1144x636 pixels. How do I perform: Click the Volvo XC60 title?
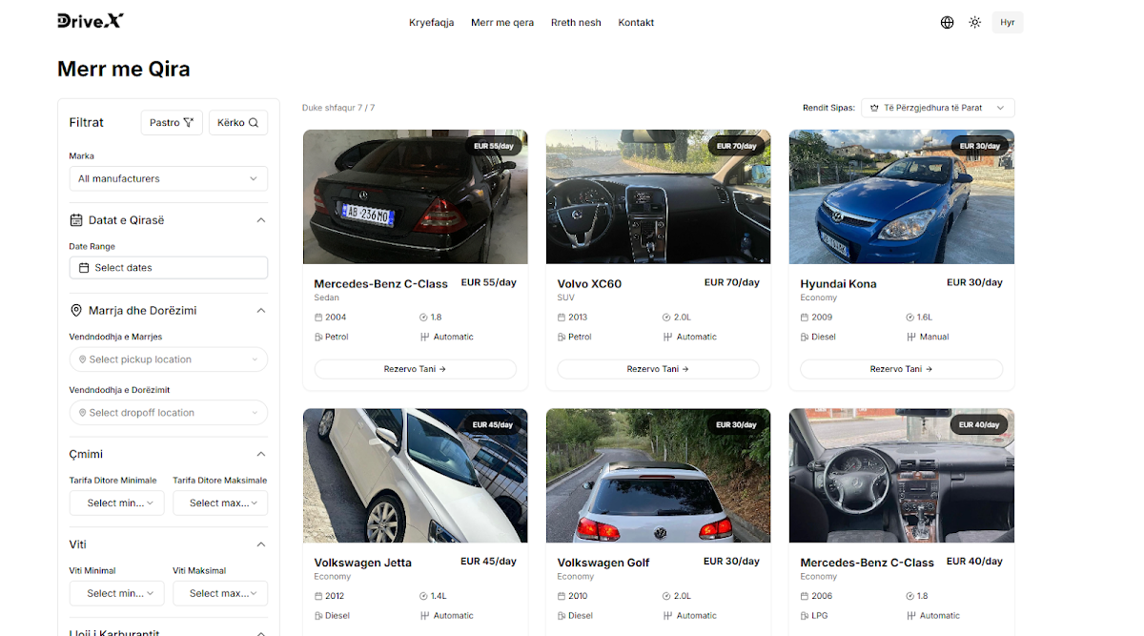point(589,284)
